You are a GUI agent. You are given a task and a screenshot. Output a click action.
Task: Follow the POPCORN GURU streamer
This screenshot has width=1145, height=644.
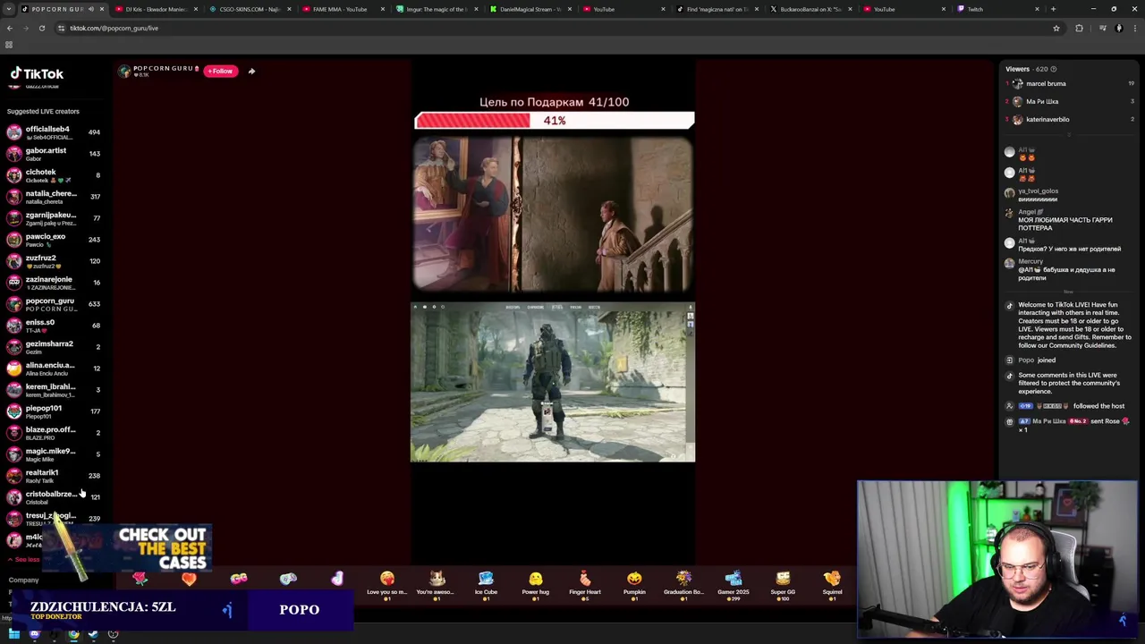click(x=220, y=71)
